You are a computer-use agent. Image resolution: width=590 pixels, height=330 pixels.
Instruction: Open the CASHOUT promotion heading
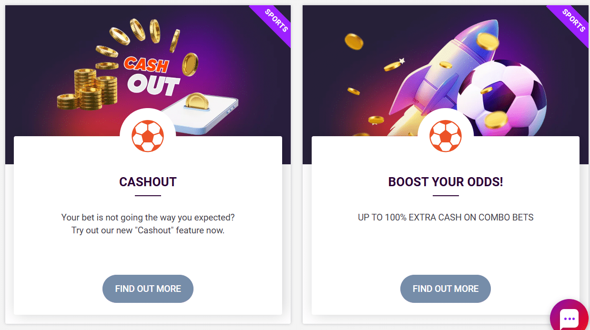pos(148,181)
